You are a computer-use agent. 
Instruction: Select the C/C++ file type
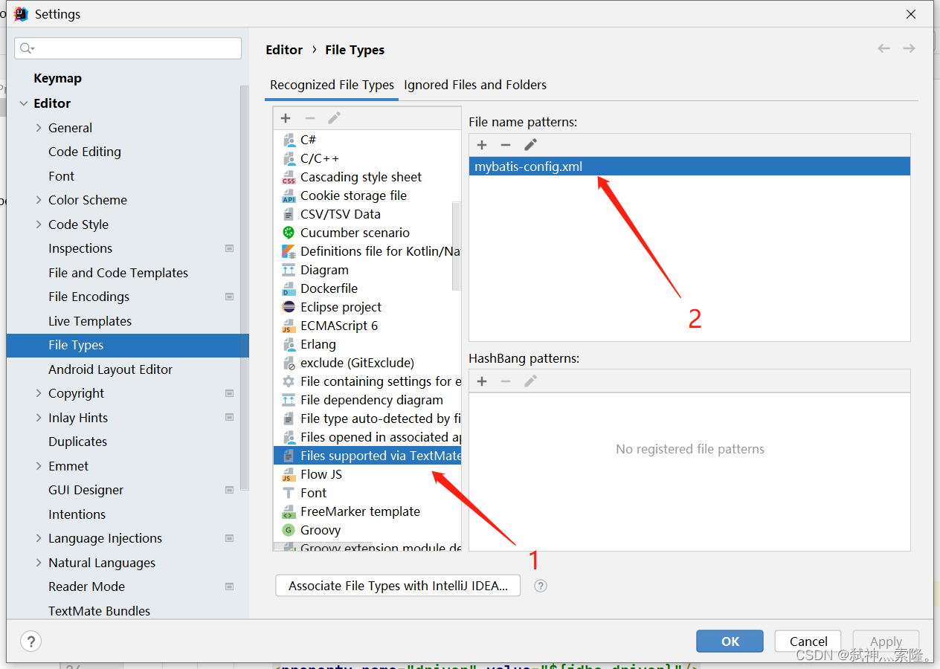pos(367,158)
